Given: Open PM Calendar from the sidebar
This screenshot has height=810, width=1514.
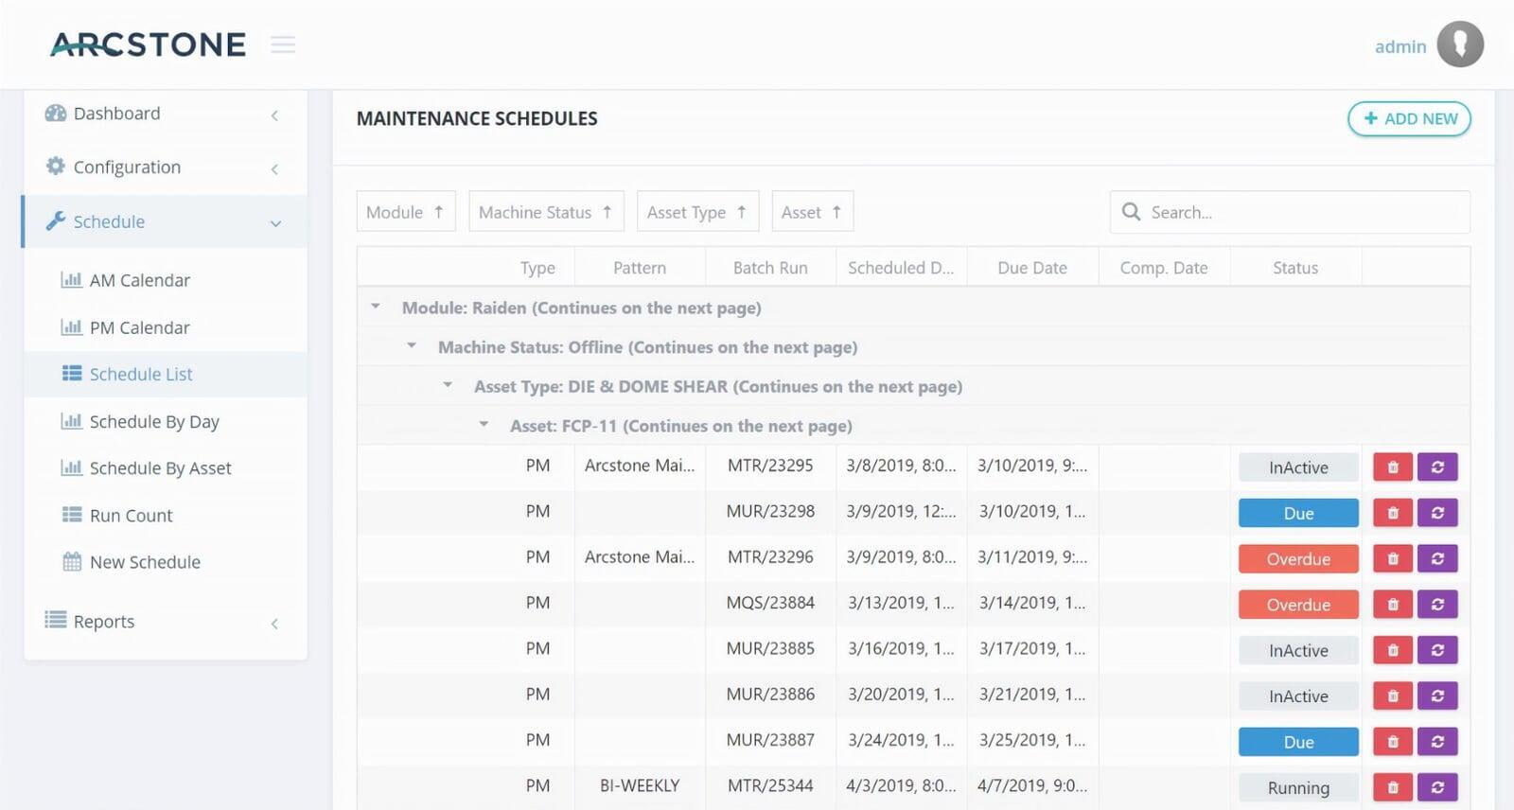Looking at the screenshot, I should point(139,327).
